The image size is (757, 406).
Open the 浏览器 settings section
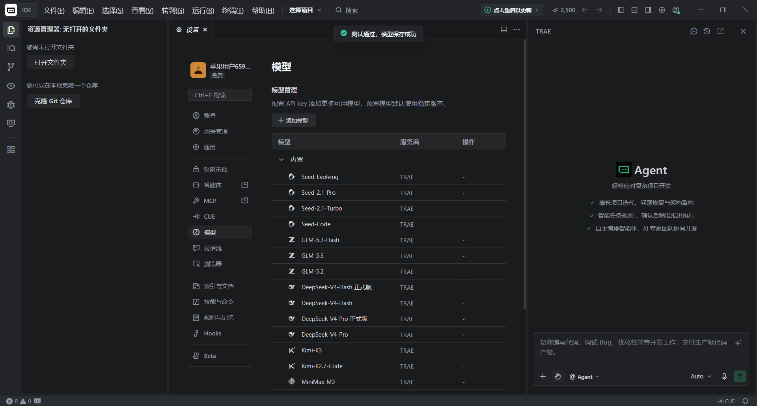click(x=220, y=264)
